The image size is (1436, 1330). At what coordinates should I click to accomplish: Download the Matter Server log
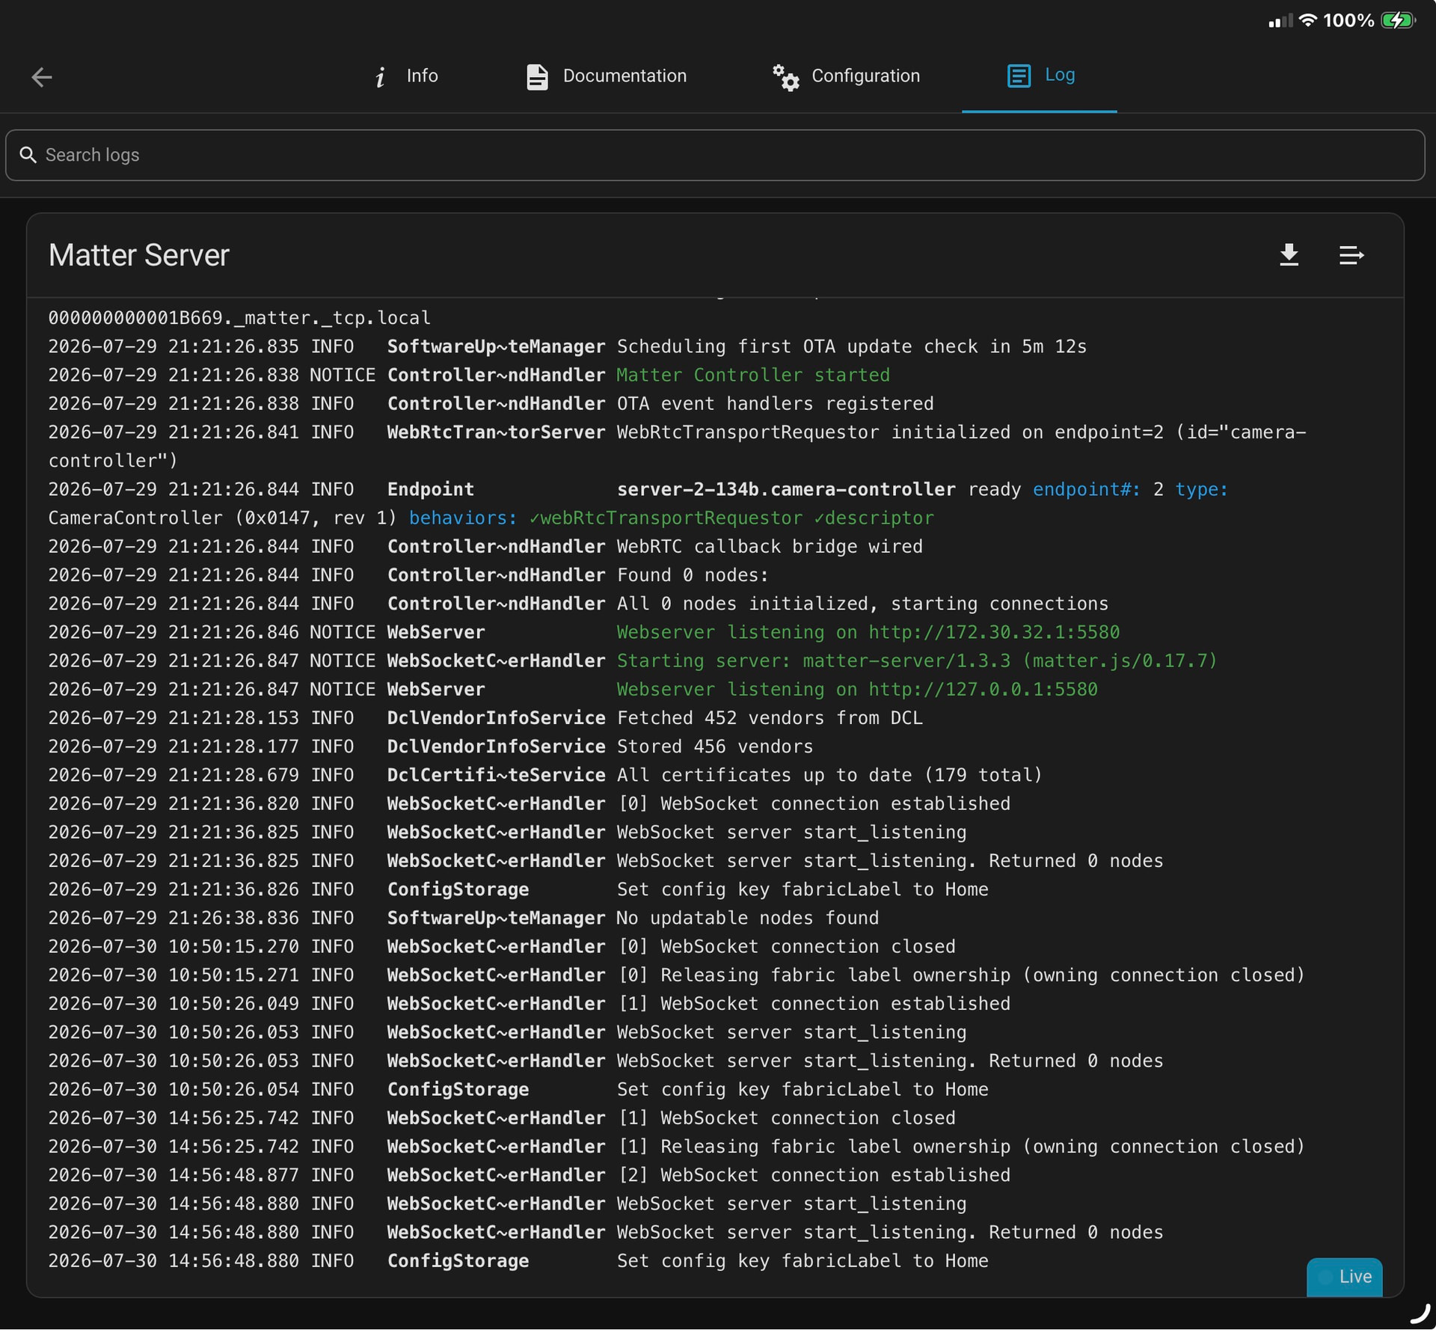[x=1289, y=255]
